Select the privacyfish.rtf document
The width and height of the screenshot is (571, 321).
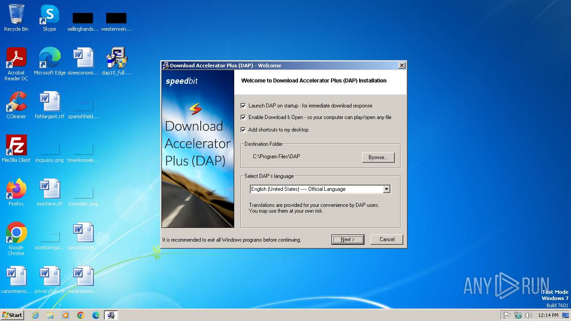(50, 280)
